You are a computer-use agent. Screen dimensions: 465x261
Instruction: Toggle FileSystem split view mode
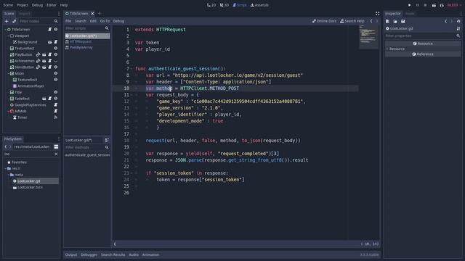(x=56, y=146)
